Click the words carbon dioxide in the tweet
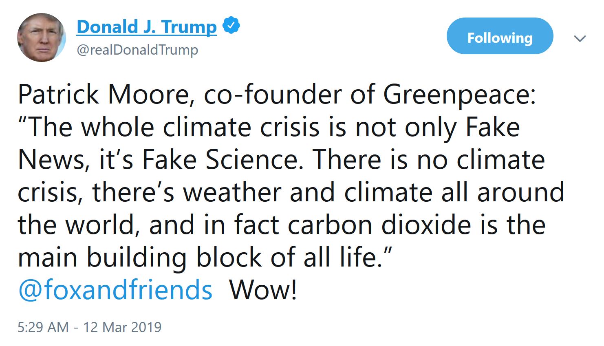The height and width of the screenshot is (346, 604). pos(379,225)
